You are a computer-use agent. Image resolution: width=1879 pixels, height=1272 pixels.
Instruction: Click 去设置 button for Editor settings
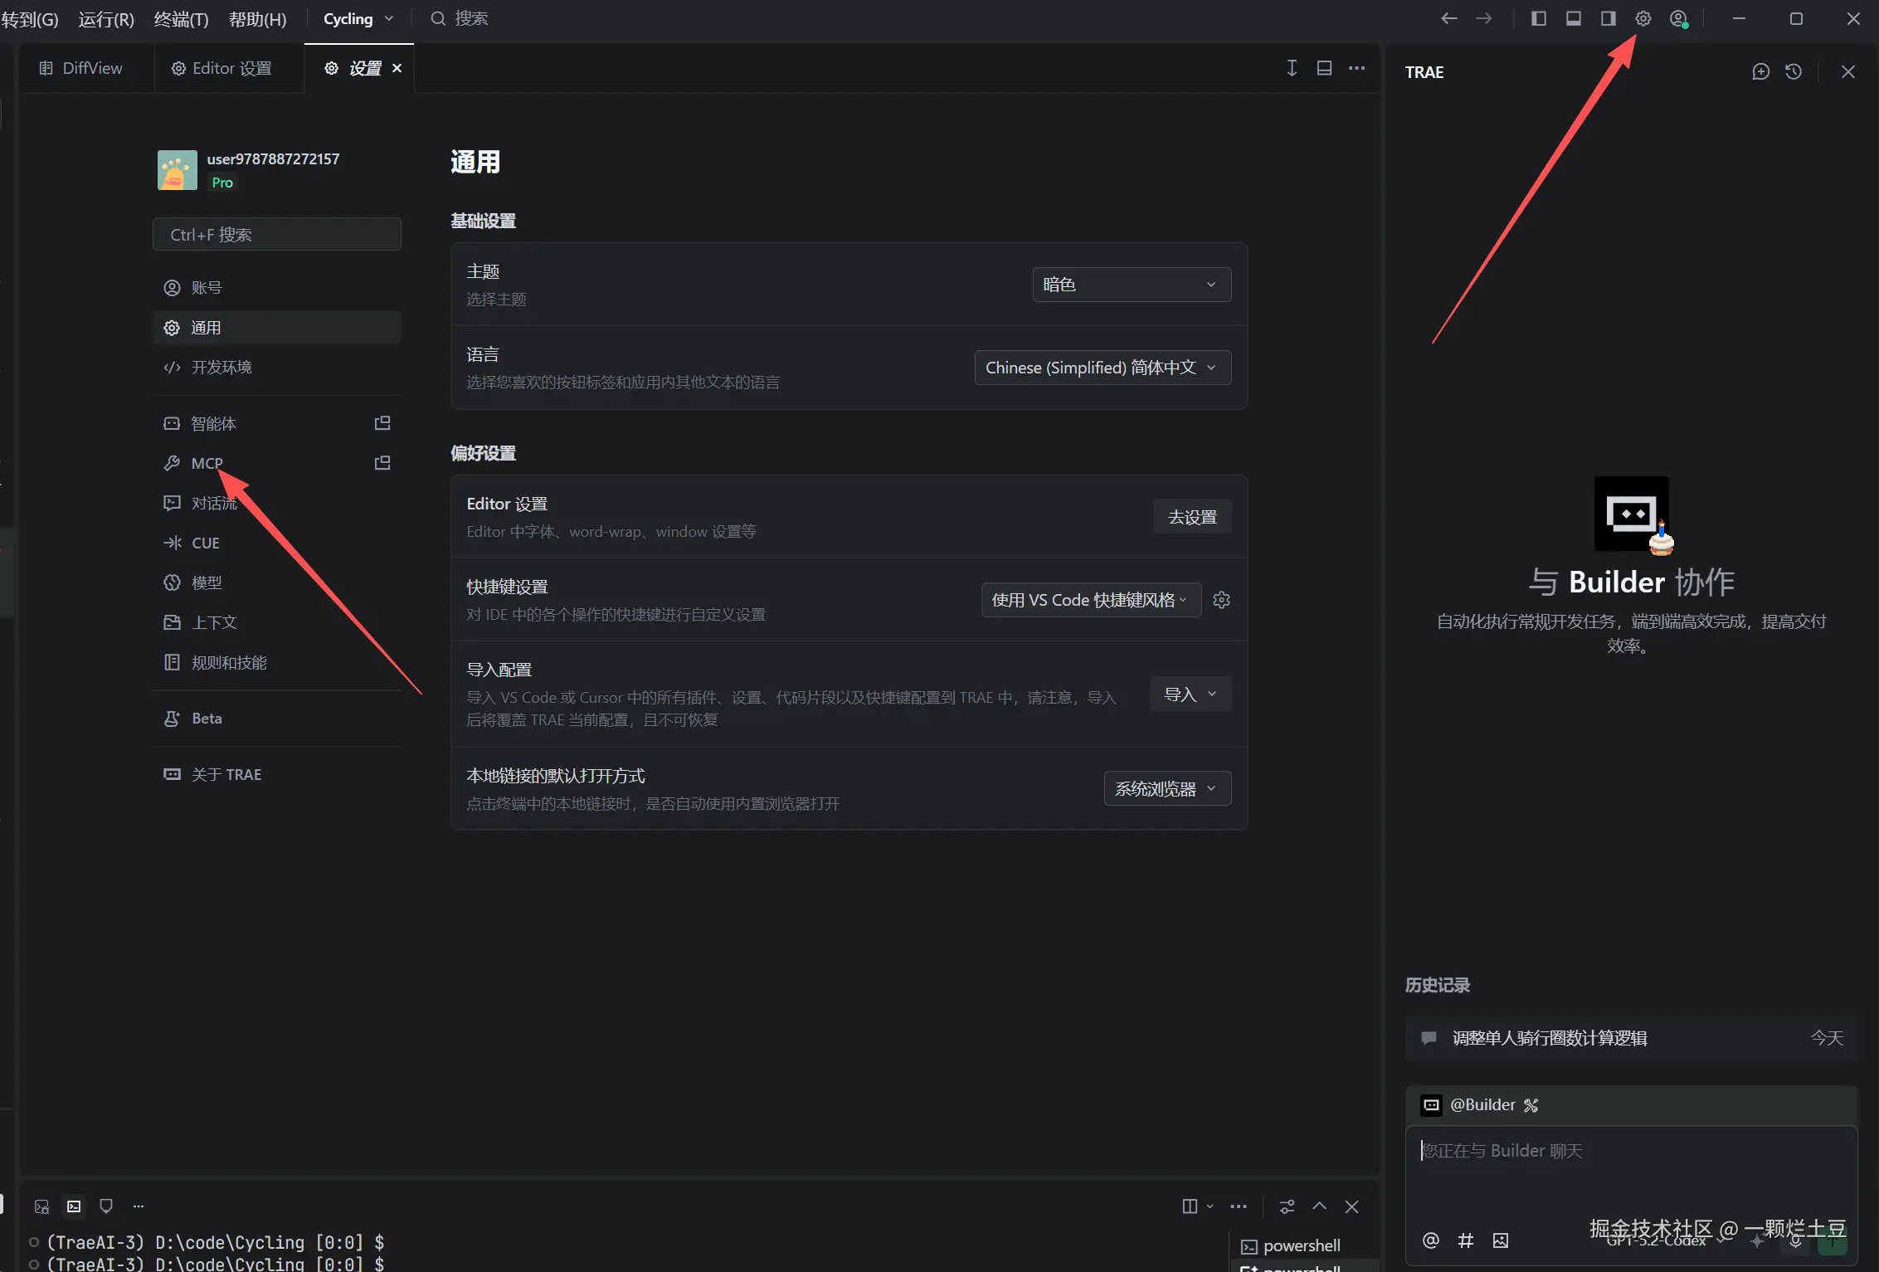(x=1192, y=517)
